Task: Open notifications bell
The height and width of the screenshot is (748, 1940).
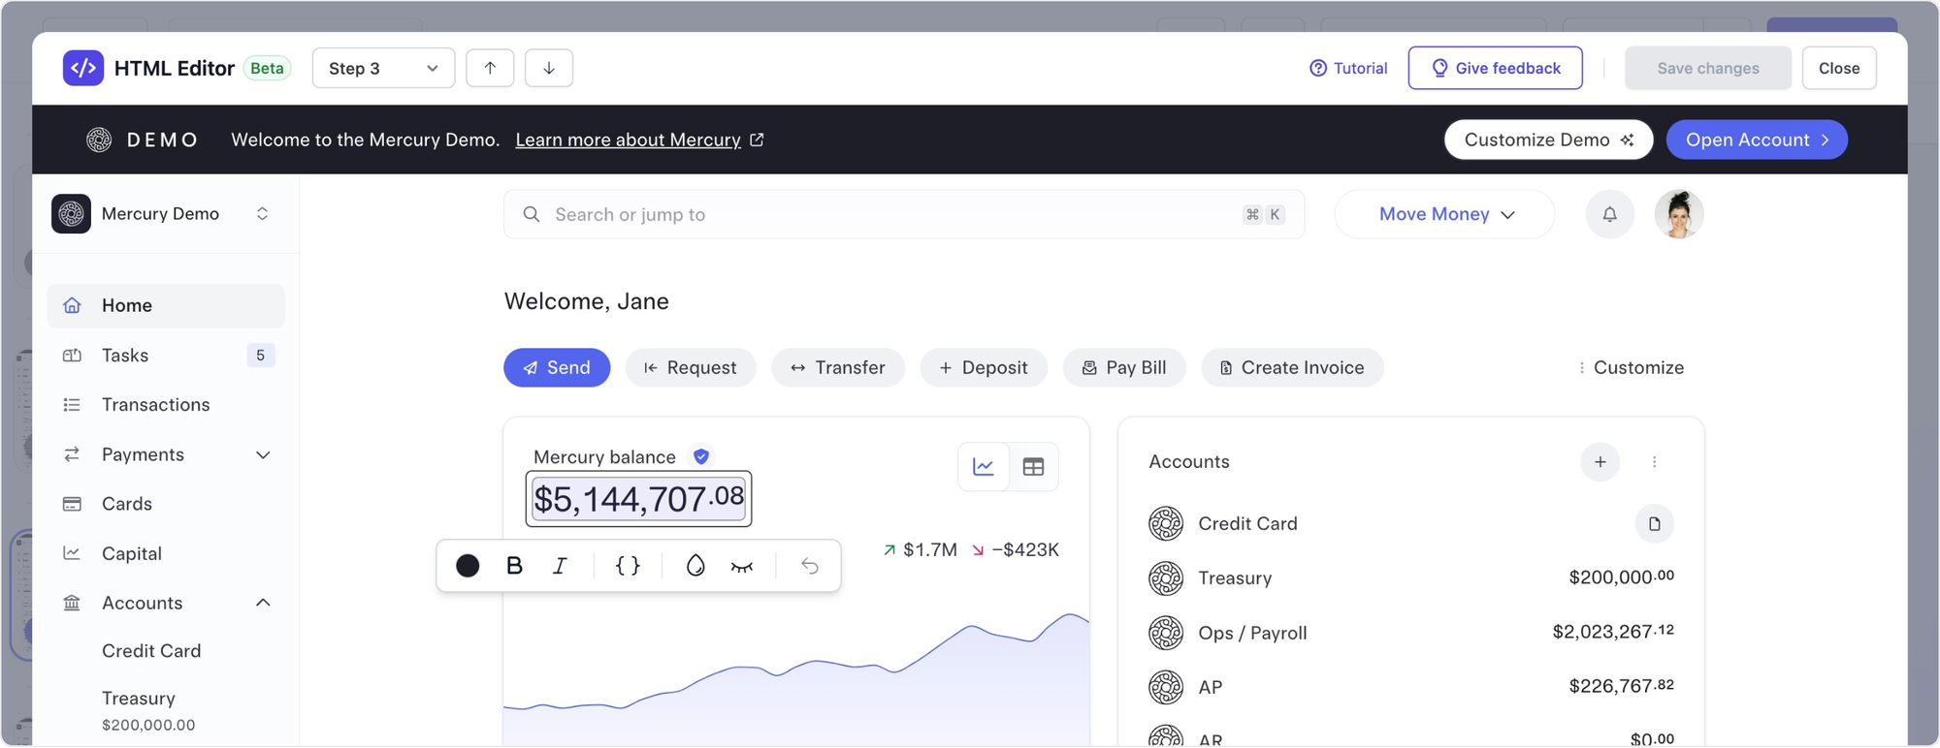Action: (1609, 214)
